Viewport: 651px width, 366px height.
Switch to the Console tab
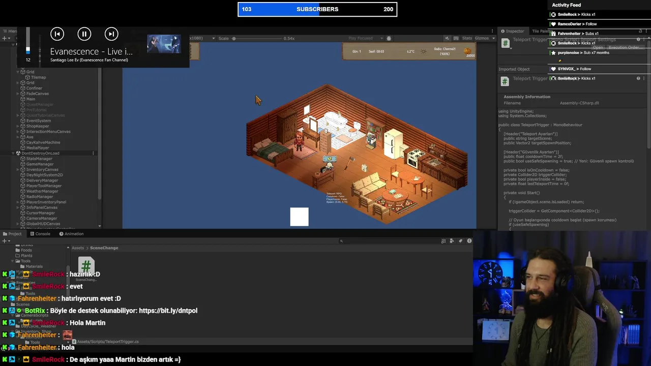[x=40, y=234]
